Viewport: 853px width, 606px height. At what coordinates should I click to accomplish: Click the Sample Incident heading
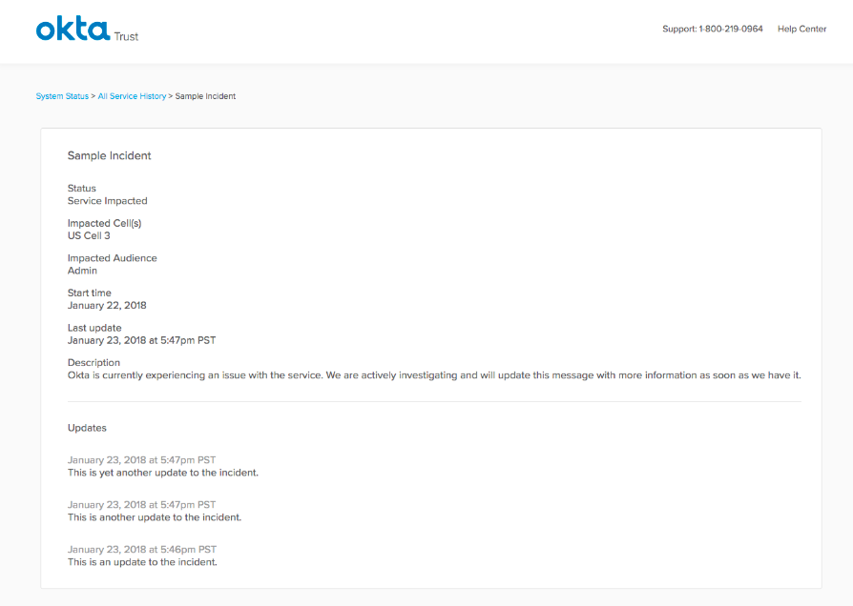pyautogui.click(x=109, y=155)
